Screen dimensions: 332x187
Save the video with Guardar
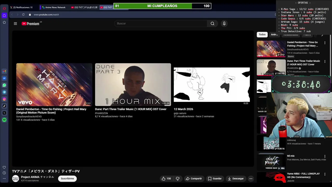pyautogui.click(x=215, y=178)
